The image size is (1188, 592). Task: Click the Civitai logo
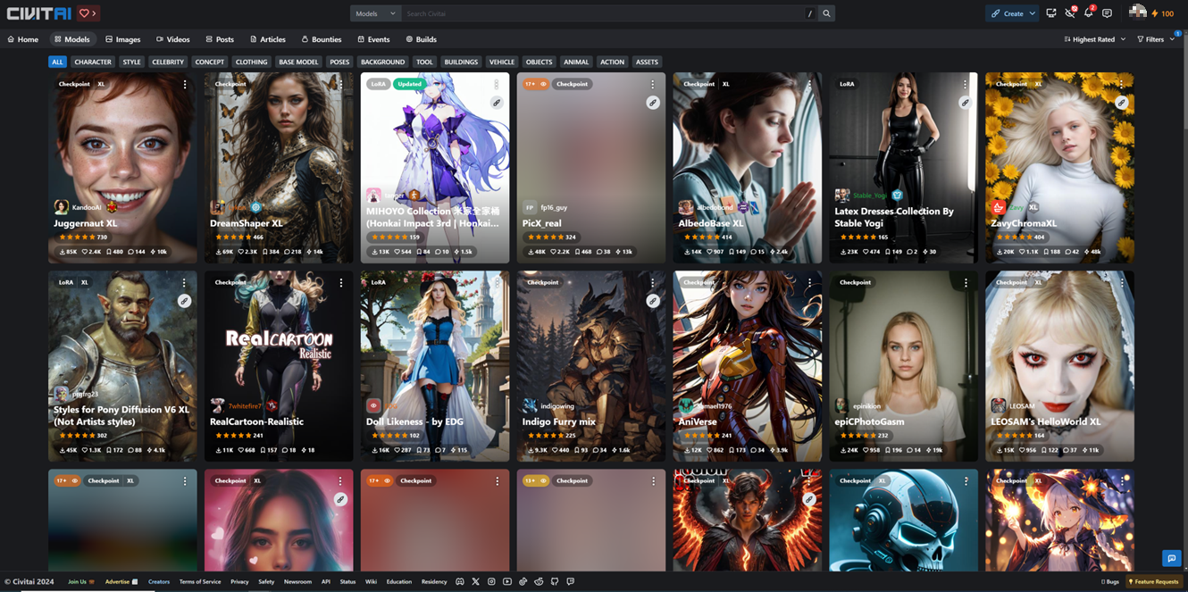(x=38, y=13)
